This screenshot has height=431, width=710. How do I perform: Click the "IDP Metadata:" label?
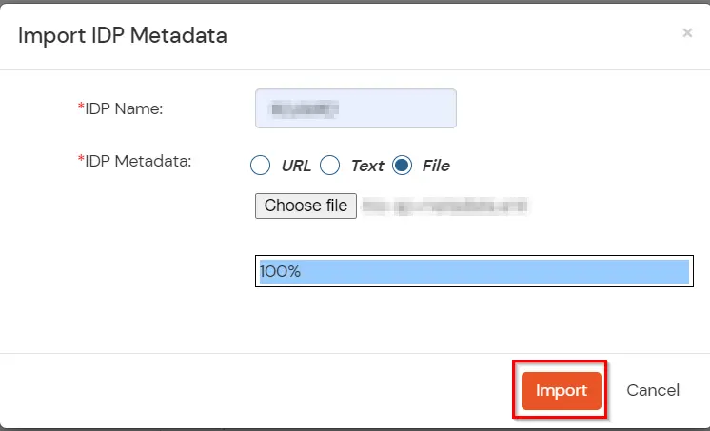point(138,161)
